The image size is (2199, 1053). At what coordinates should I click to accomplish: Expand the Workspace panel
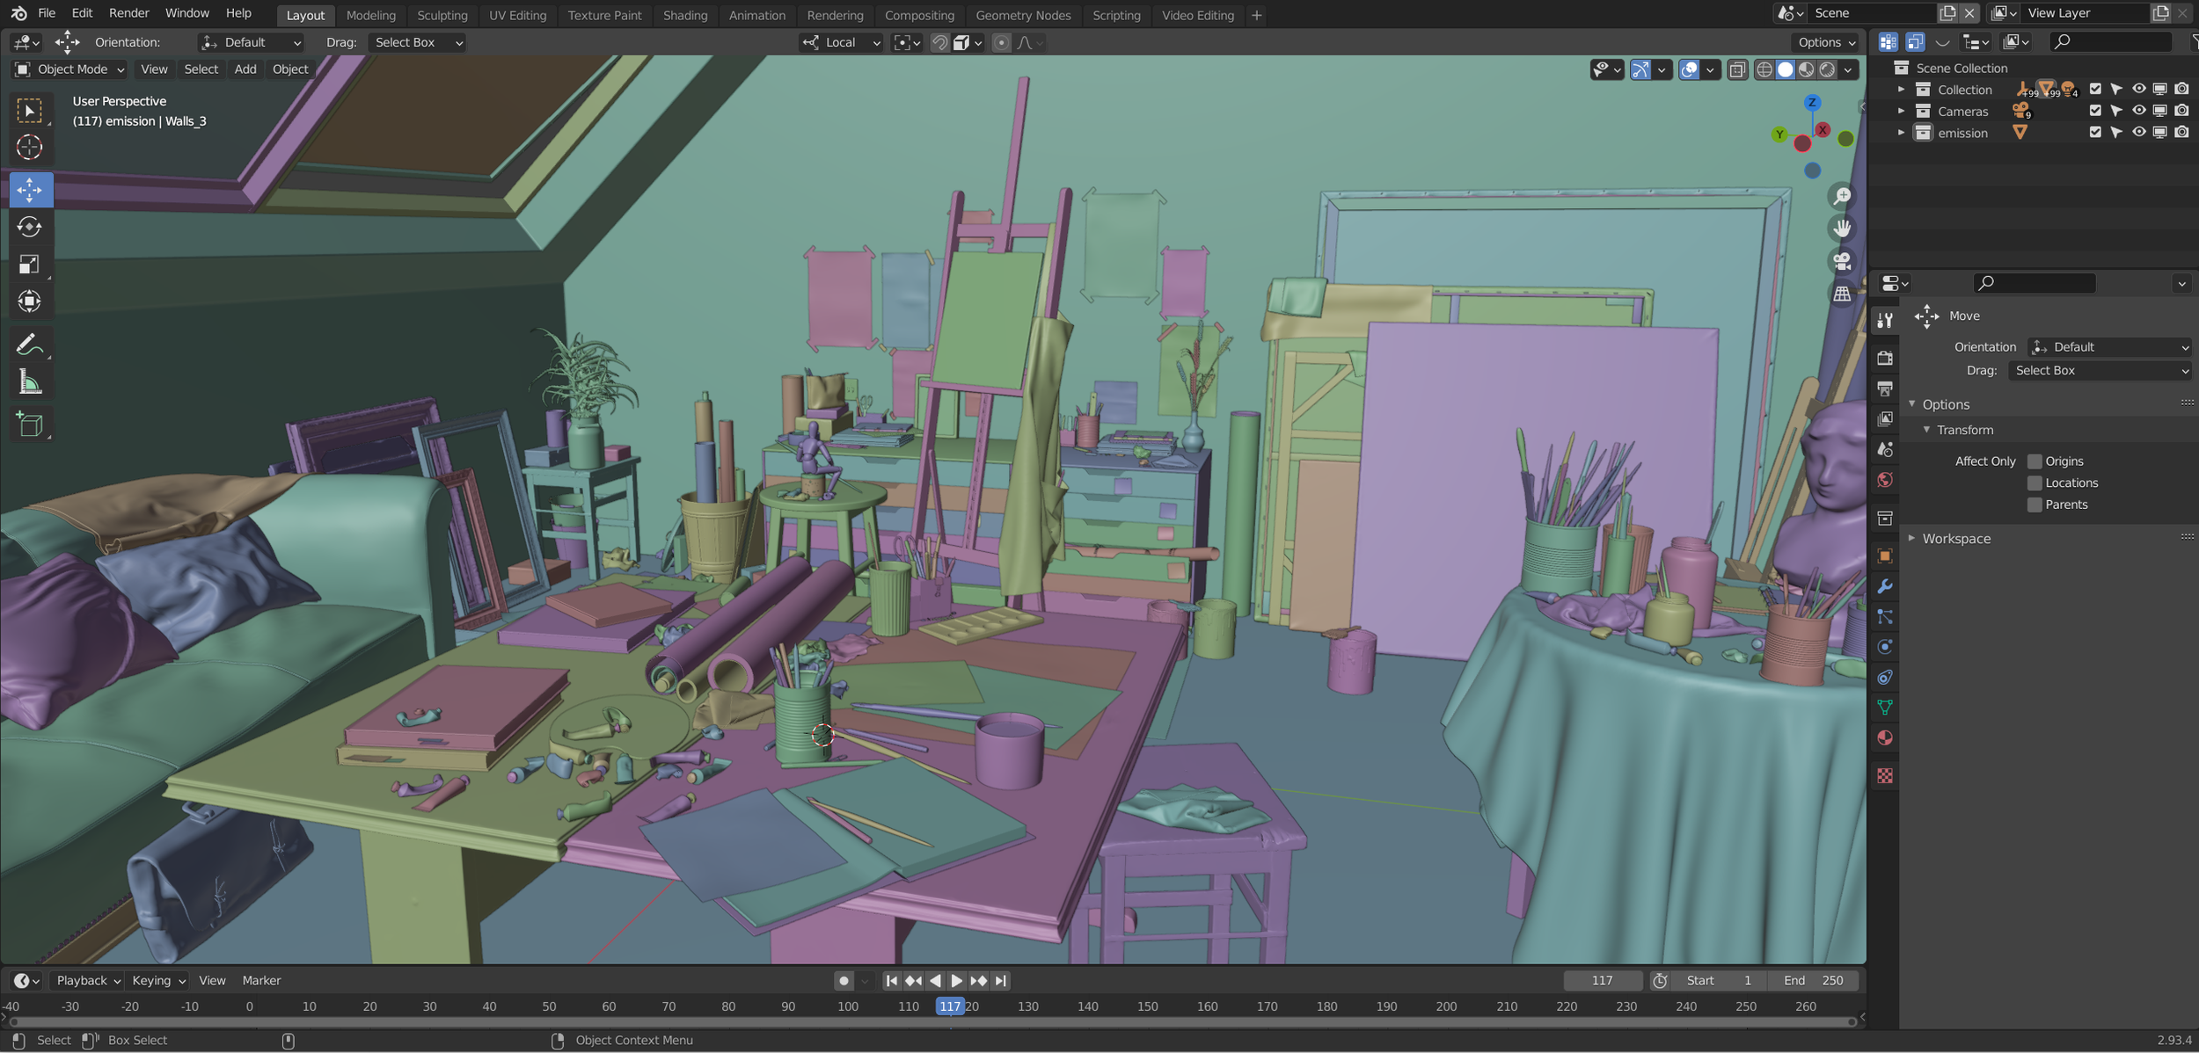point(1955,539)
